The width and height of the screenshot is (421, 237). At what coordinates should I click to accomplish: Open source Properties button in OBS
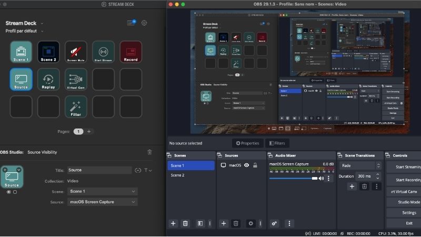[x=247, y=143]
